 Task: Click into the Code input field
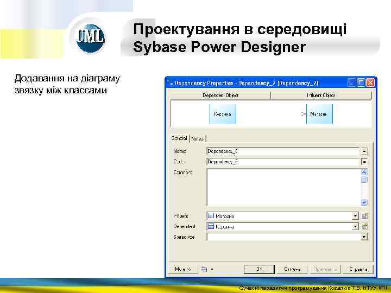pyautogui.click(x=283, y=162)
